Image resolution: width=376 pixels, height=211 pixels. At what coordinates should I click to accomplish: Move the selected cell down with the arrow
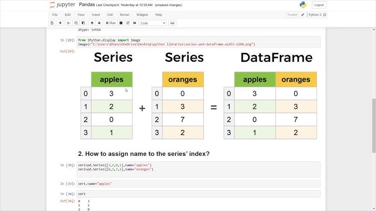[99, 23]
